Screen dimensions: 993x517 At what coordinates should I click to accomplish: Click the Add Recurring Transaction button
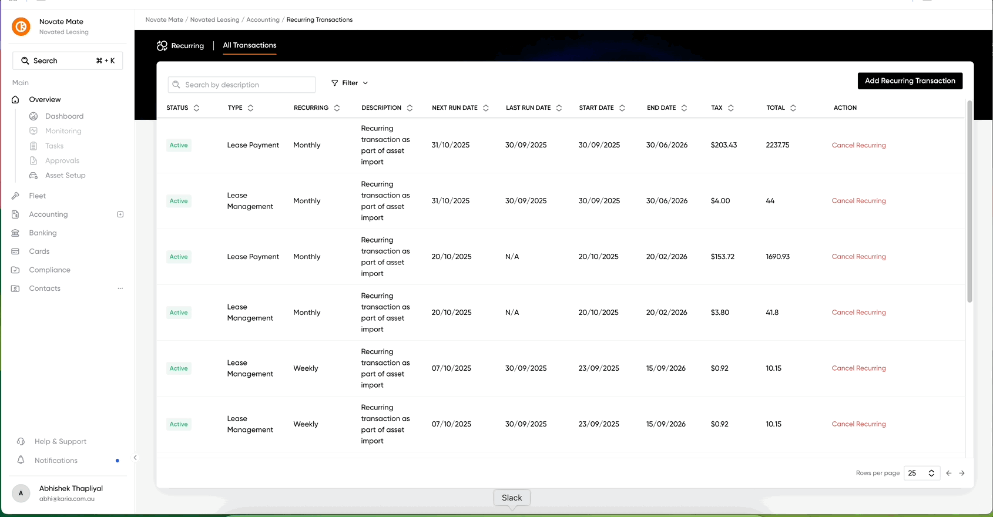point(910,80)
